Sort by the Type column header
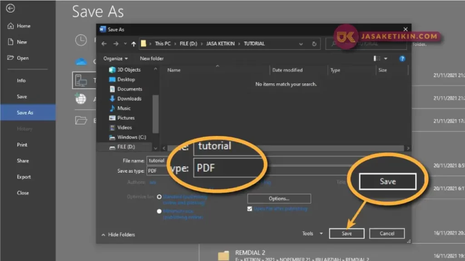465x261 pixels. tap(335, 70)
